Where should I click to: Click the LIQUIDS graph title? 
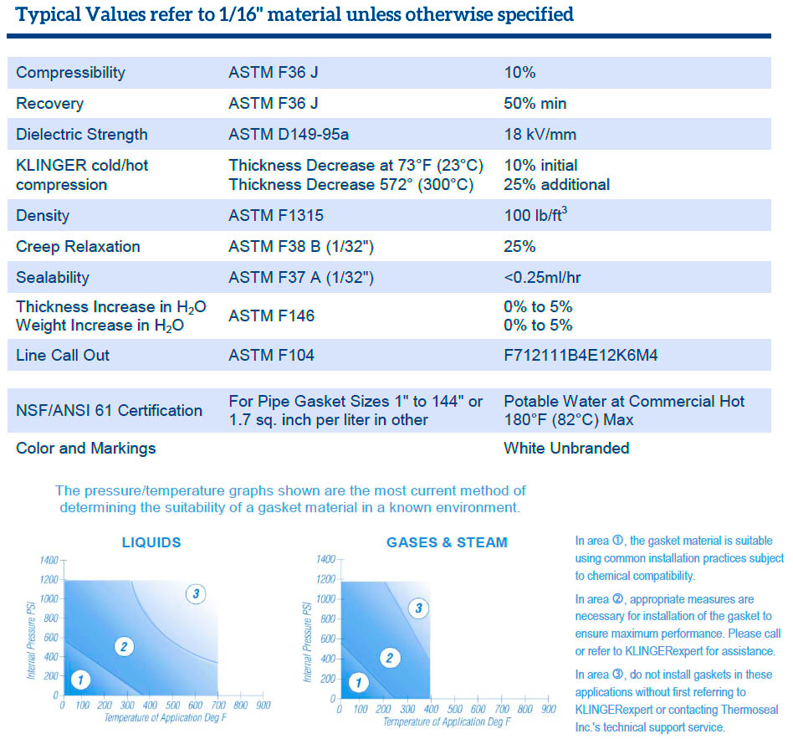click(150, 542)
